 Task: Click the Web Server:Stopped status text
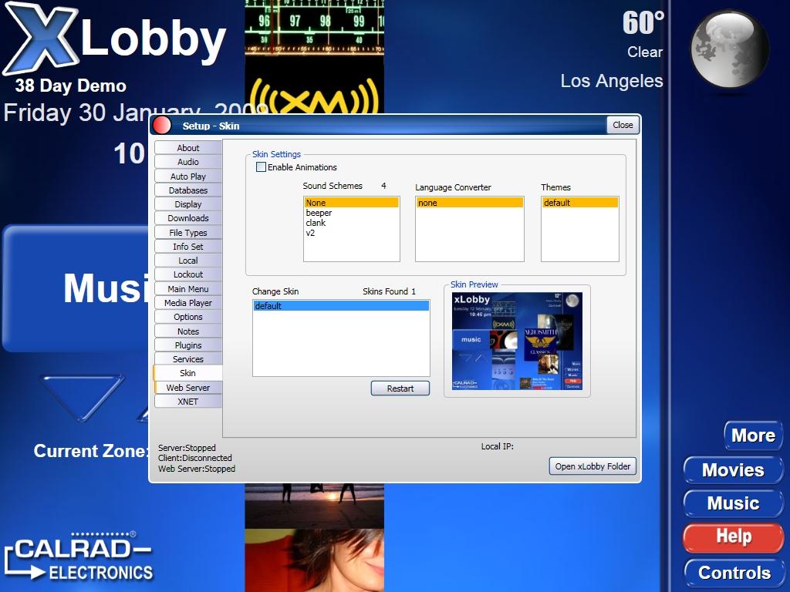tap(197, 469)
